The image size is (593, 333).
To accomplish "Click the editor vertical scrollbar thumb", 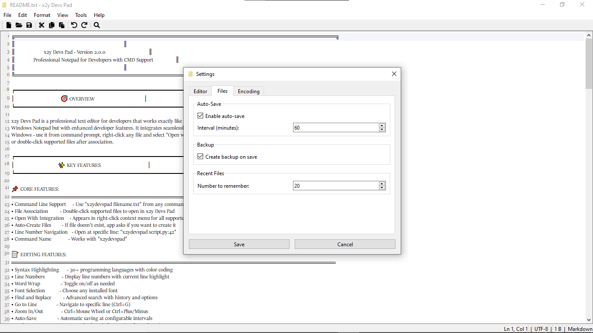I will click(589, 63).
